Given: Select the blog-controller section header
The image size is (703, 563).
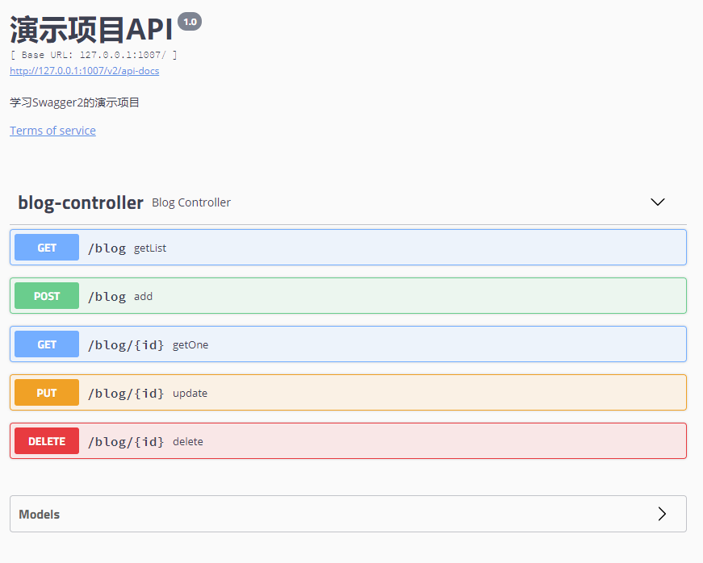Looking at the screenshot, I should tap(80, 202).
